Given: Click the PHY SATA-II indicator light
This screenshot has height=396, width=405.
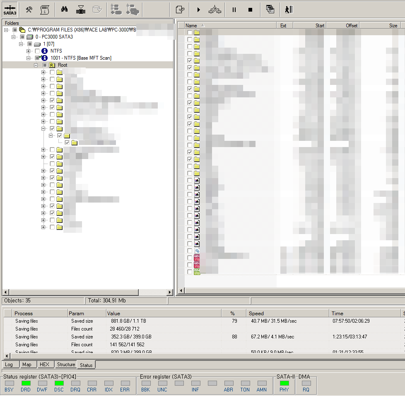Looking at the screenshot, I should 284,383.
